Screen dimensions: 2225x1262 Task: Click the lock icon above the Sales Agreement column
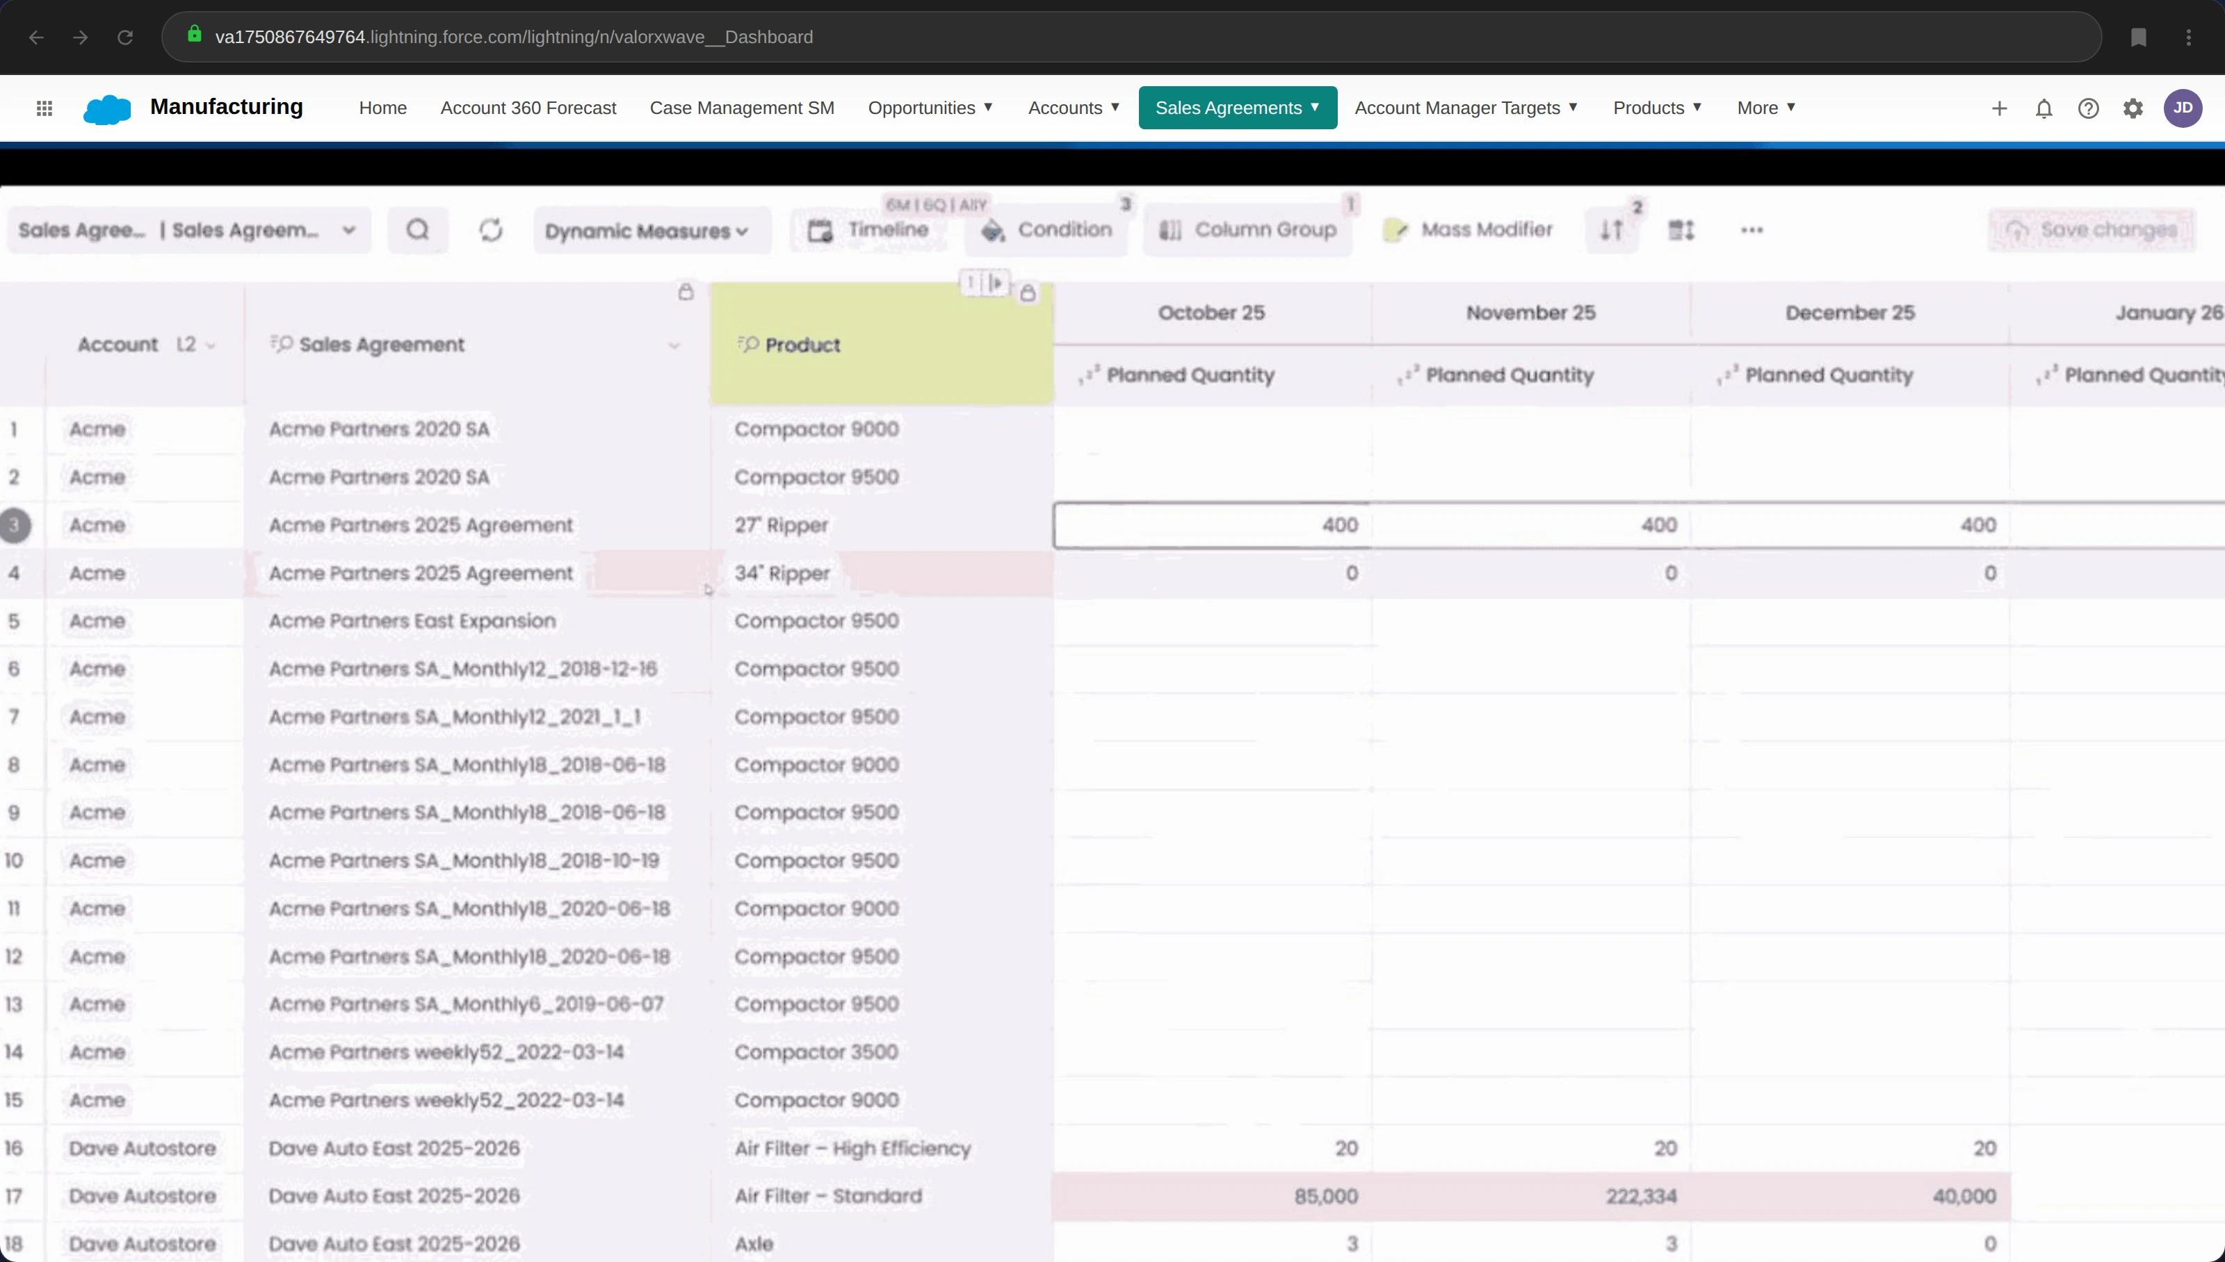686,291
